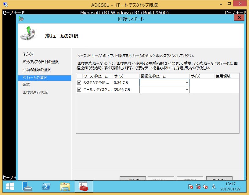Uncheck the システムで予約 source volume

79,82
